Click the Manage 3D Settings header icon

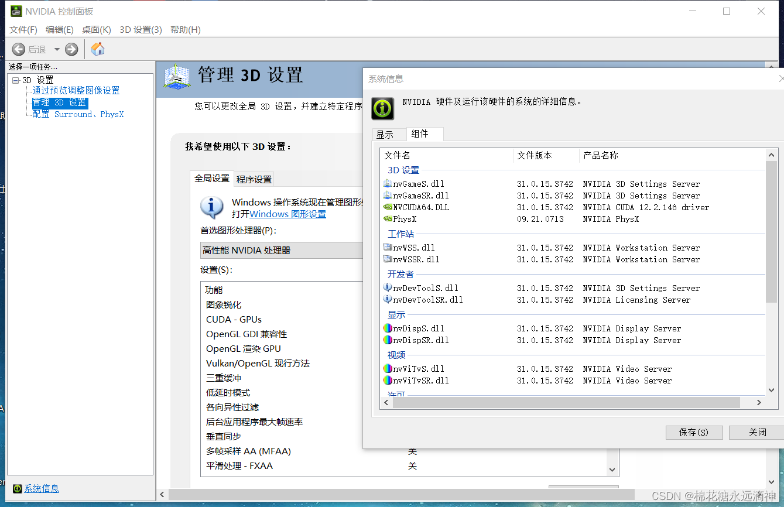point(177,76)
